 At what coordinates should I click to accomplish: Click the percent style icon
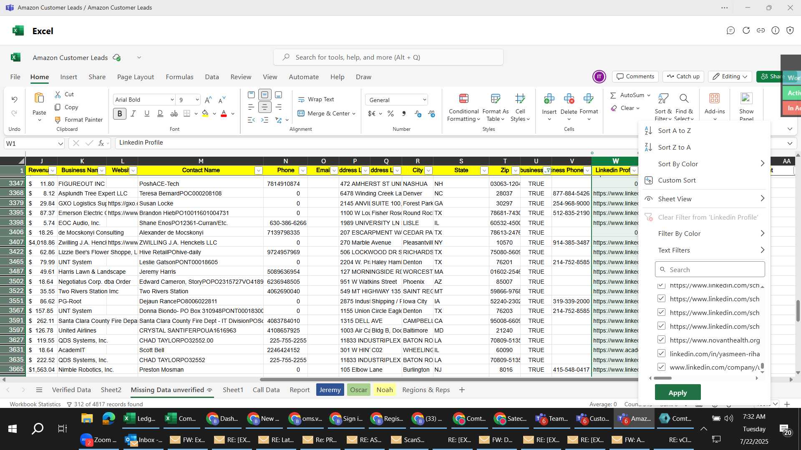coord(390,113)
